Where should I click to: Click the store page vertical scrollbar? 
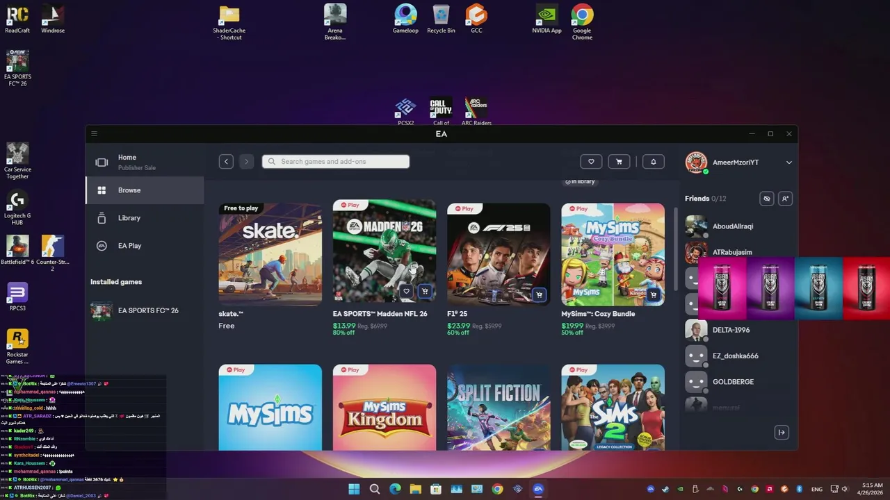(675, 249)
